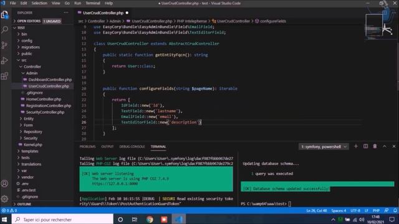Open notifications bell in status bar
Screen dimensions: 399x224
coord(395,210)
